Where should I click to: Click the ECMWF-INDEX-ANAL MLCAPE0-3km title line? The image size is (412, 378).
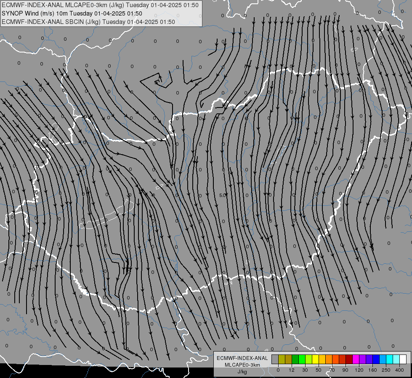click(x=100, y=5)
